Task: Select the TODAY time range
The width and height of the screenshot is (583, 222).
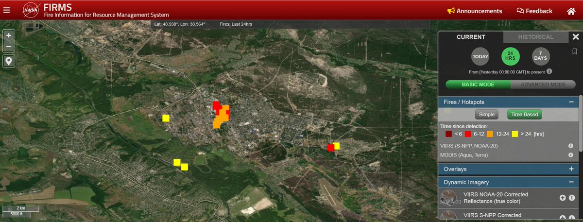Action: (480, 57)
